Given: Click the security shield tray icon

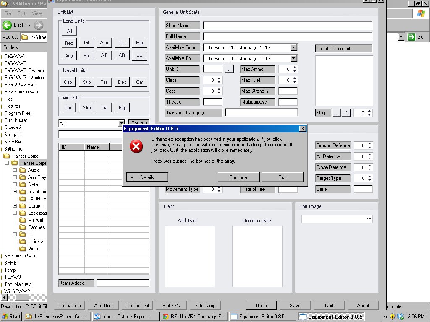Looking at the screenshot, I should [x=392, y=317].
